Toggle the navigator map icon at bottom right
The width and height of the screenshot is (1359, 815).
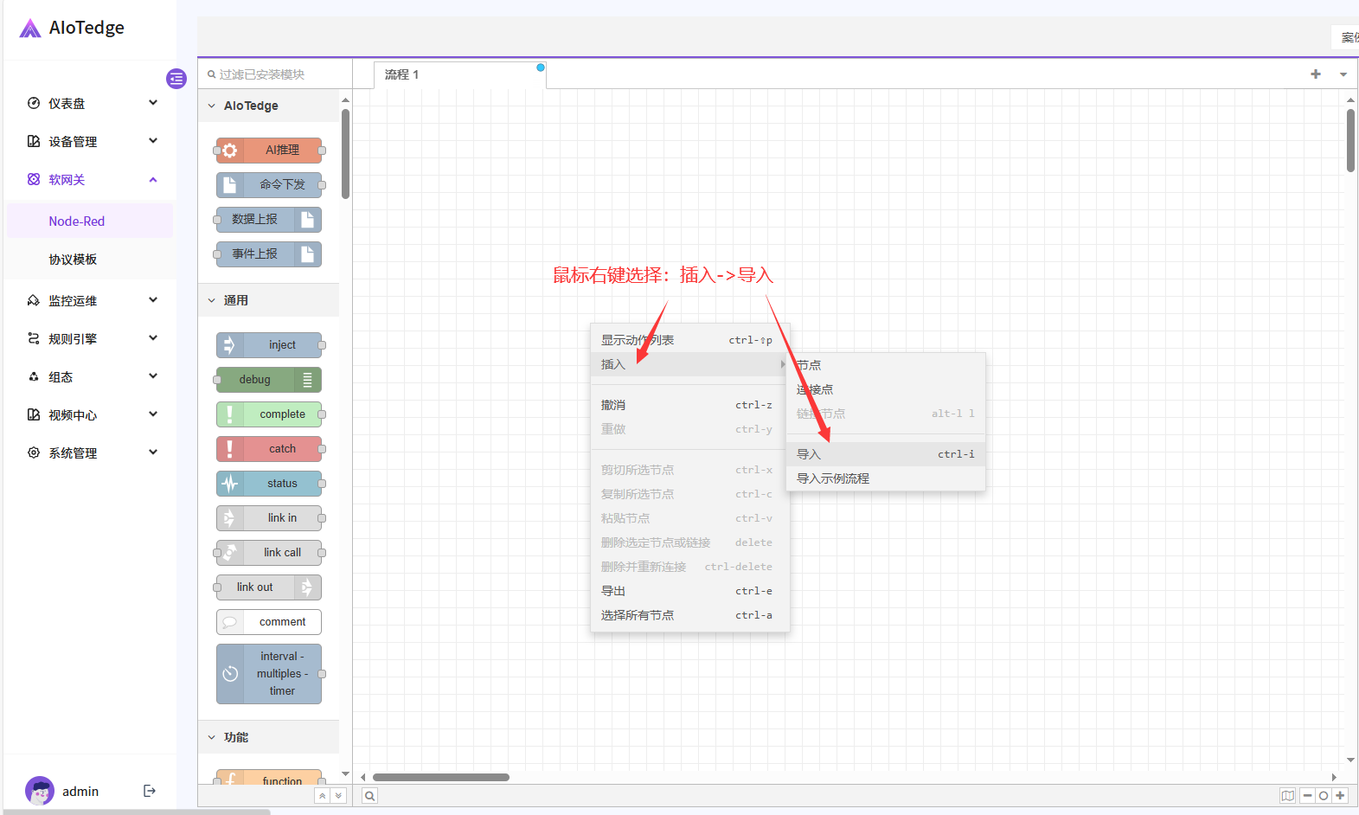pos(1288,796)
